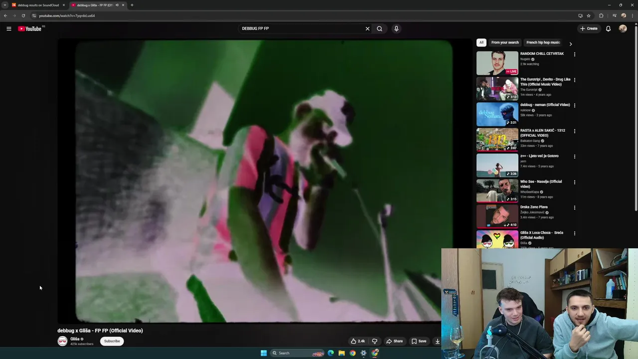This screenshot has width=638, height=359.
Task: Select the From your search chip
Action: click(505, 42)
